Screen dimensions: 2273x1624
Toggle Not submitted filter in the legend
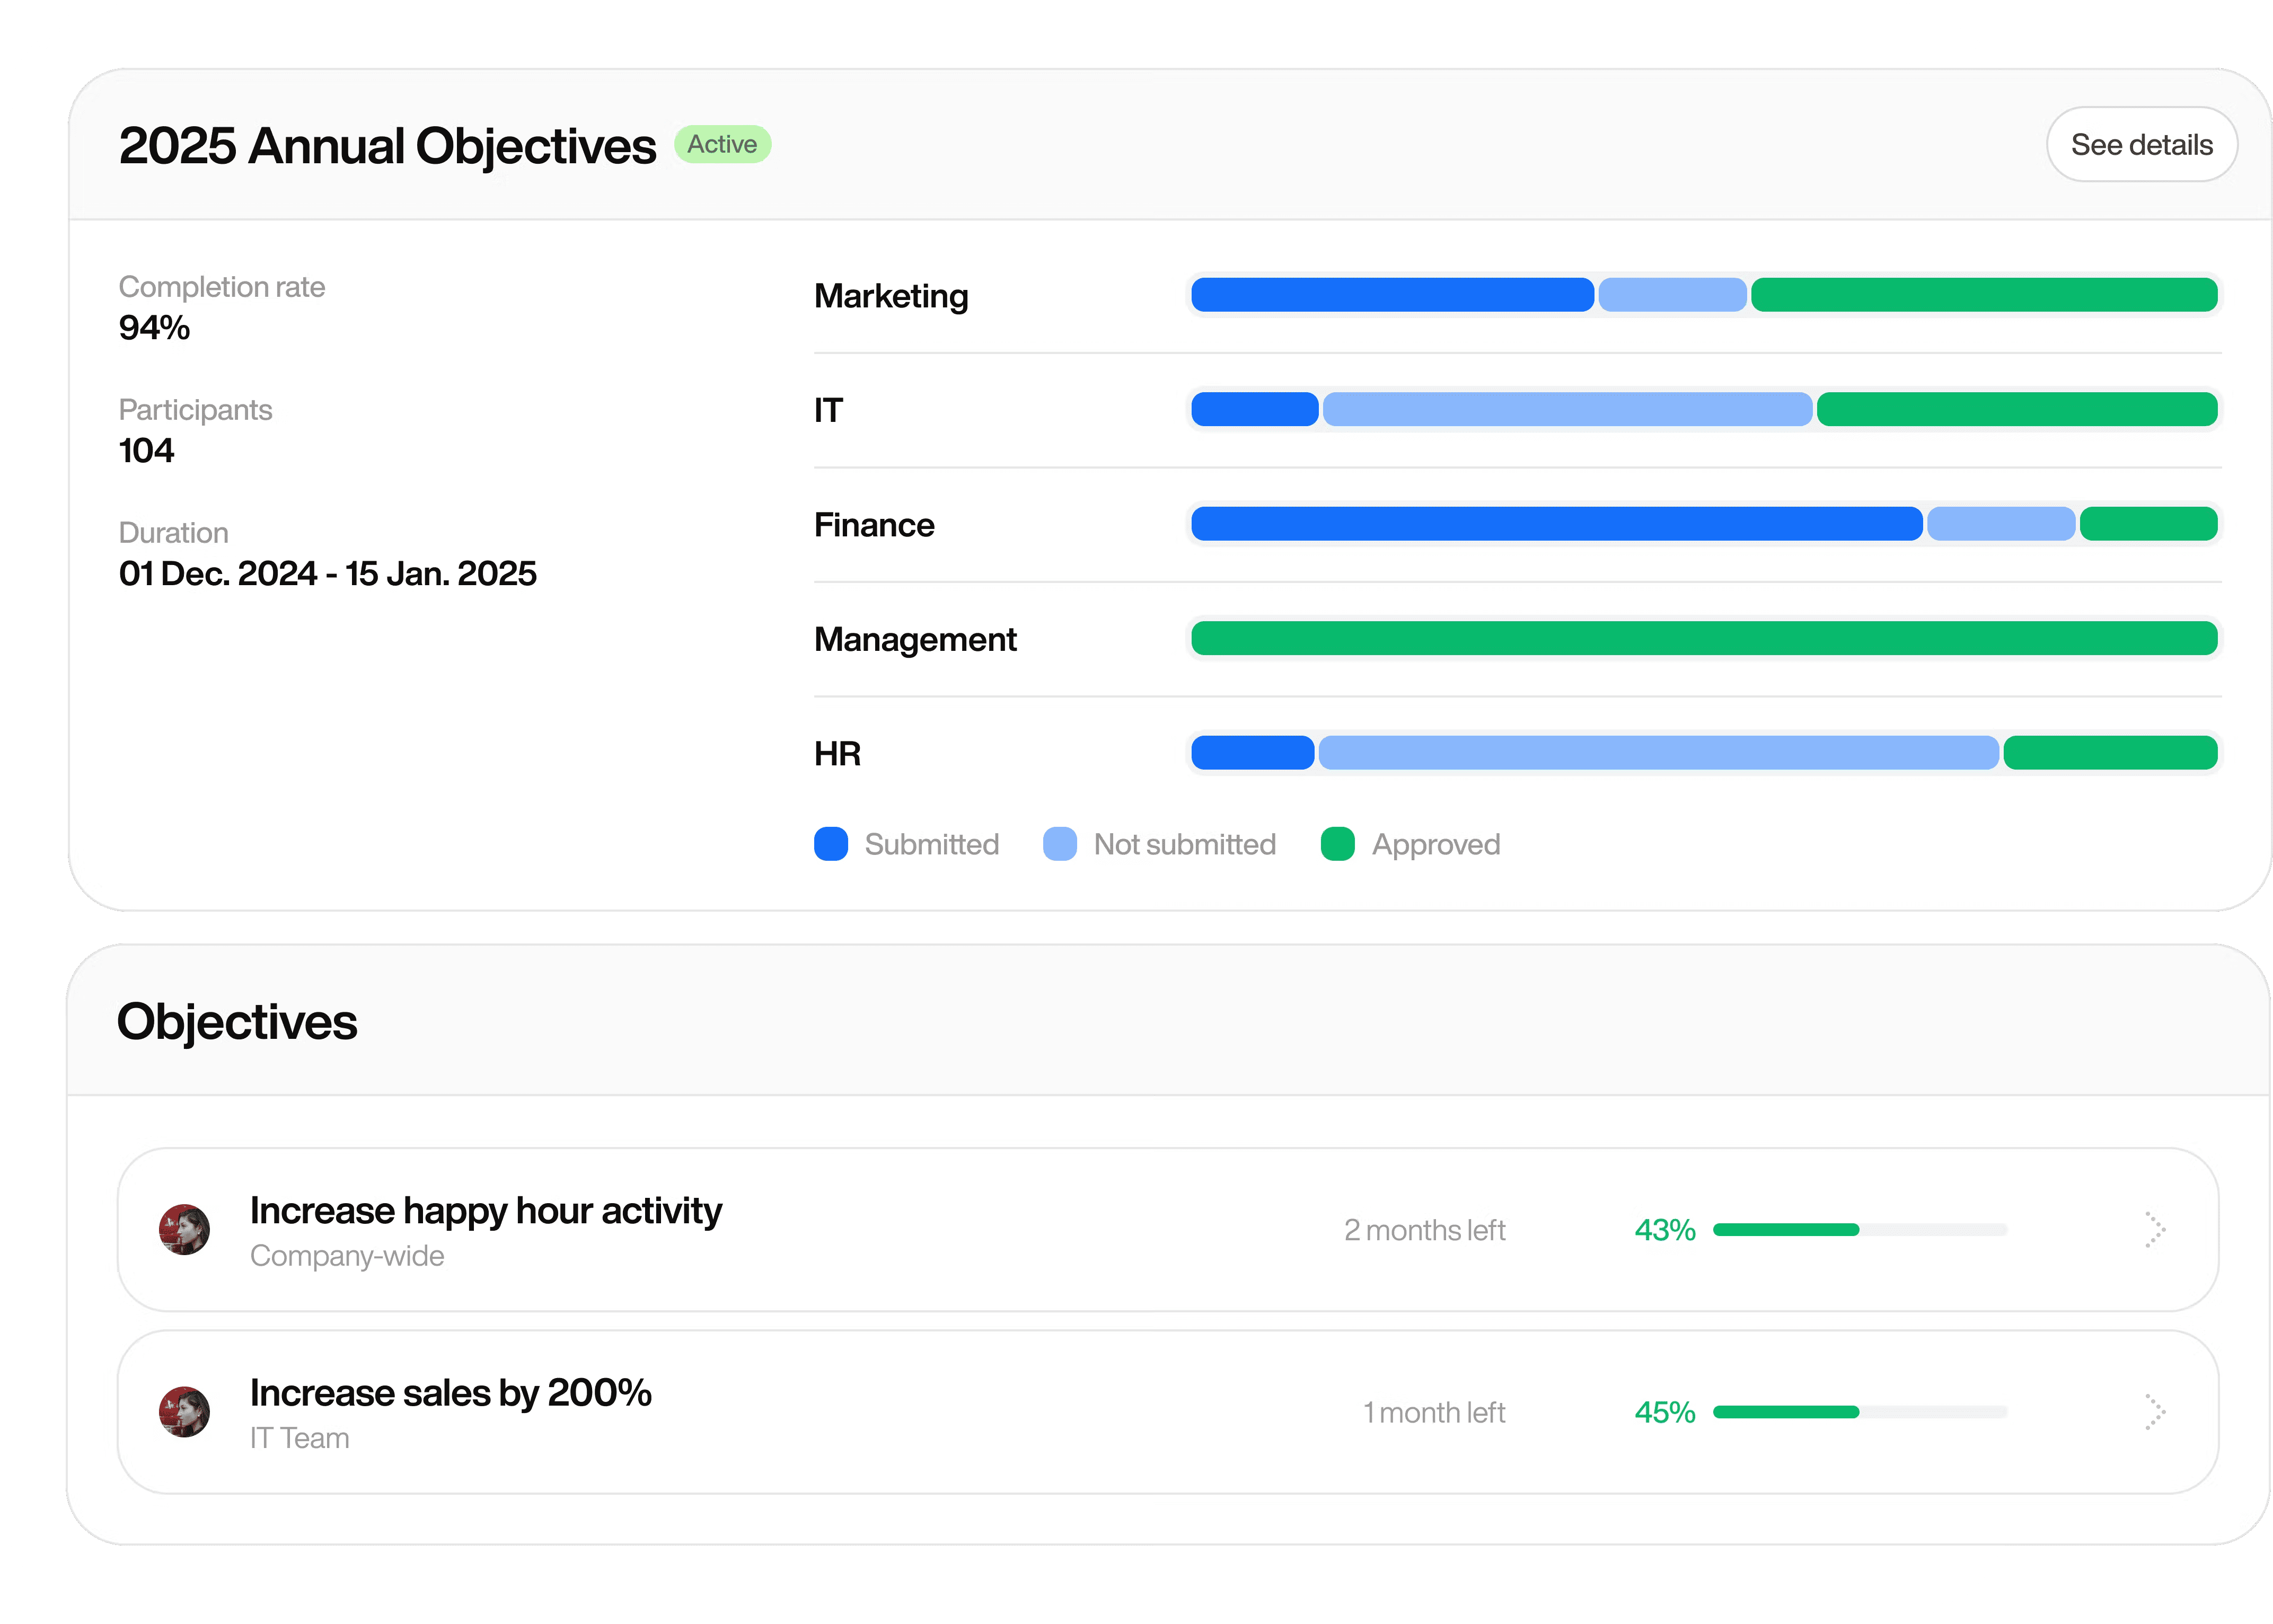(x=1160, y=844)
